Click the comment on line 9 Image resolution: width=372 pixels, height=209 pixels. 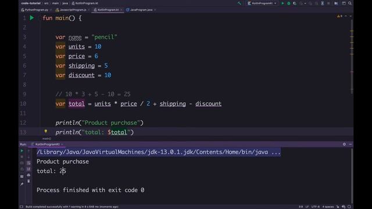[93, 94]
